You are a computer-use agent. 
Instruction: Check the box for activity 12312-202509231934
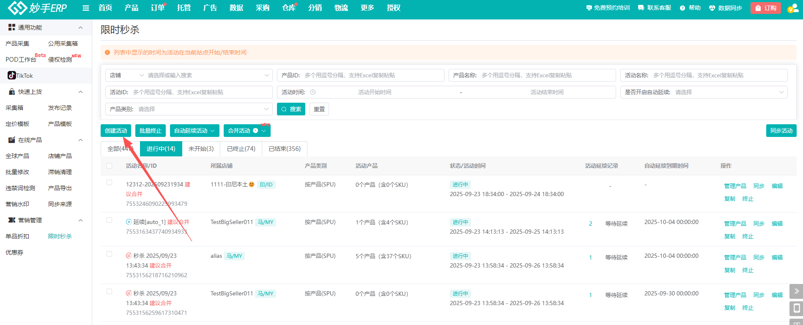[110, 183]
